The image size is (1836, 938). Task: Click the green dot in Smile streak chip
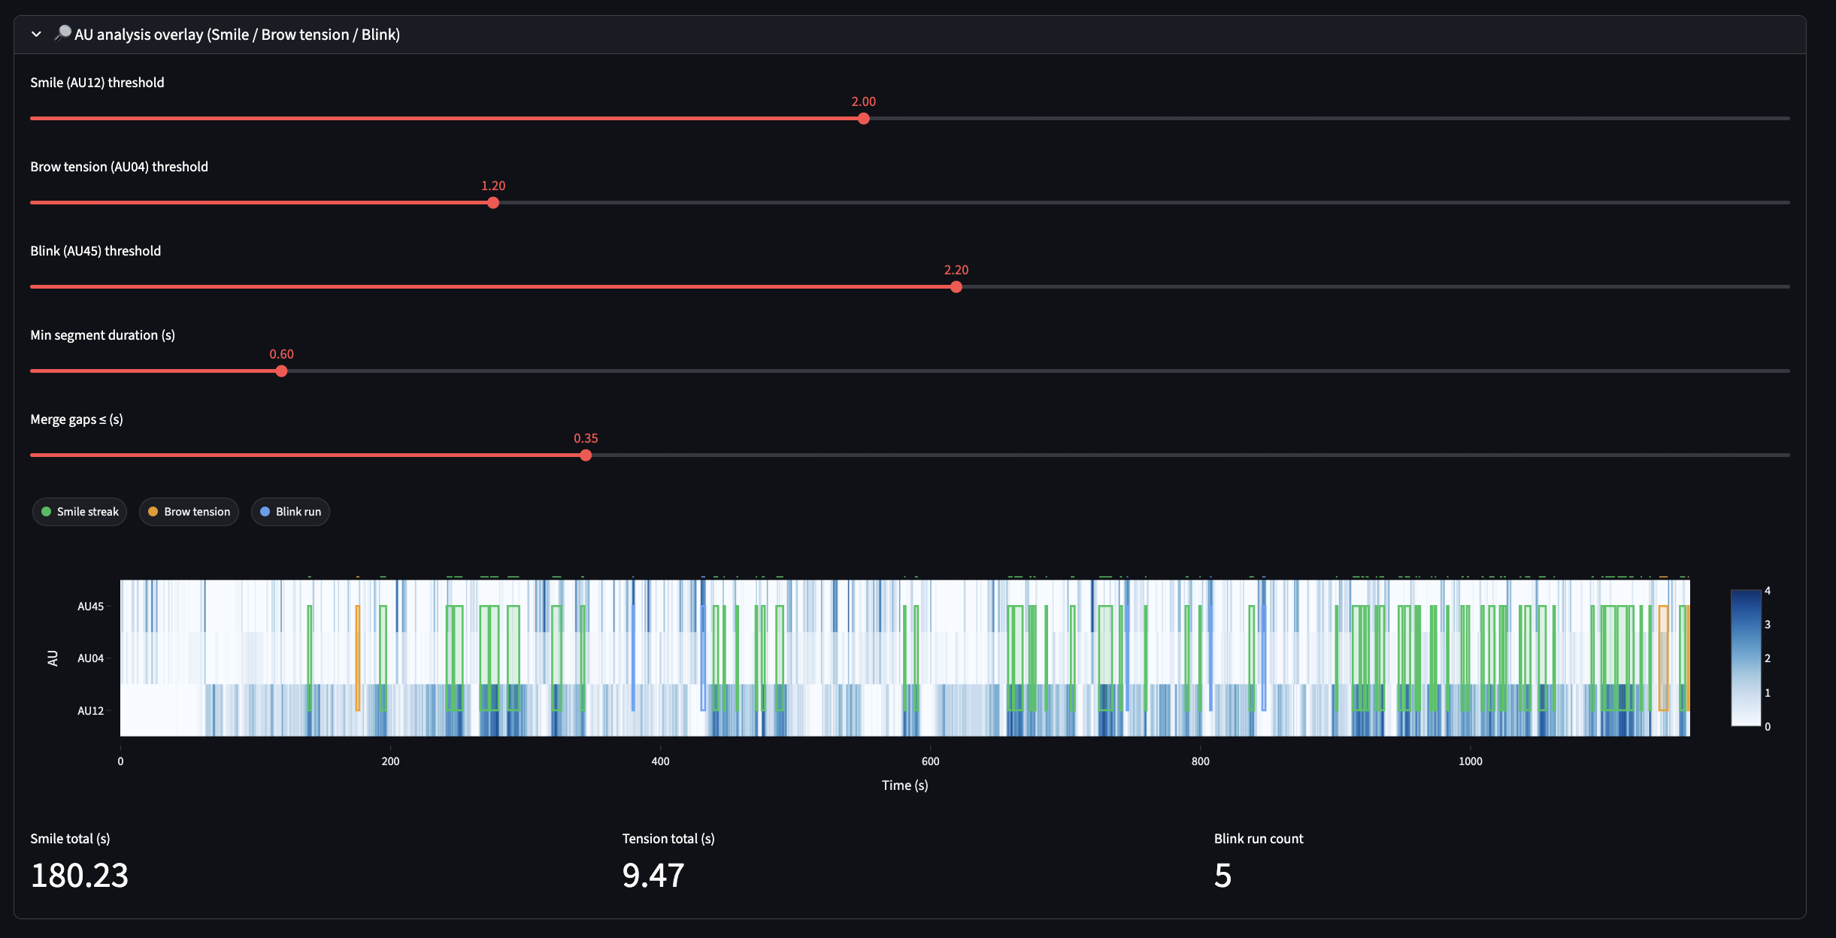(47, 512)
